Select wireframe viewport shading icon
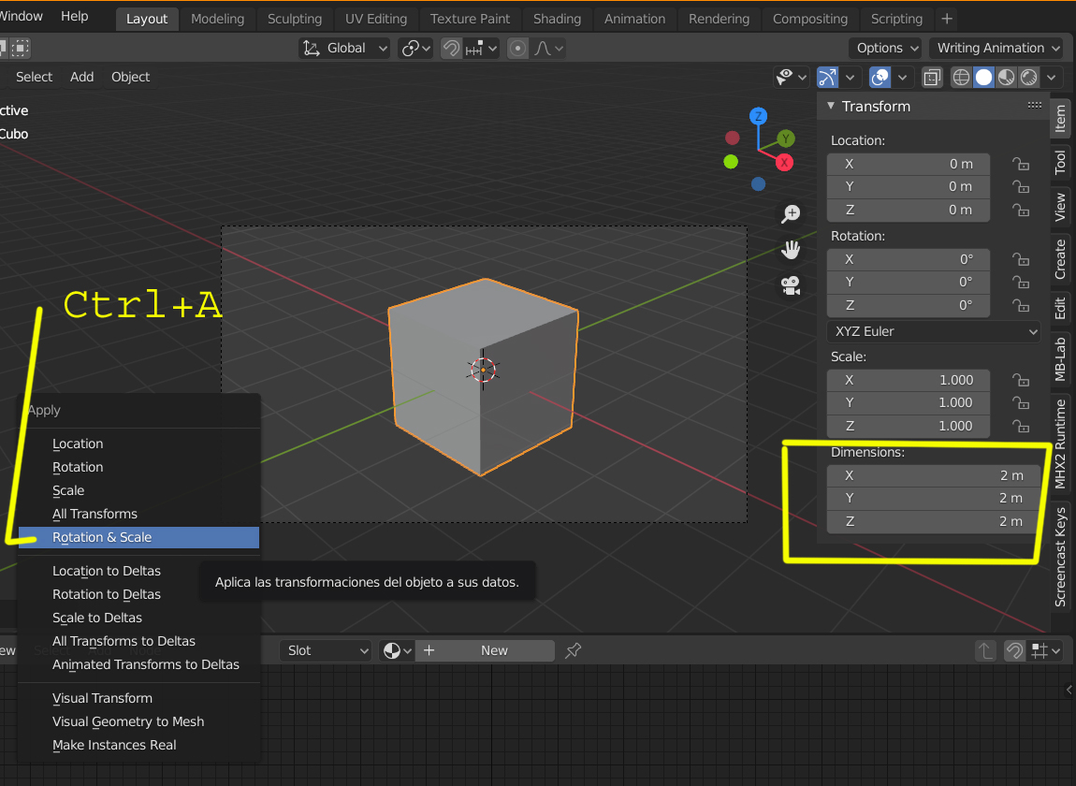Image resolution: width=1076 pixels, height=786 pixels. tap(962, 78)
